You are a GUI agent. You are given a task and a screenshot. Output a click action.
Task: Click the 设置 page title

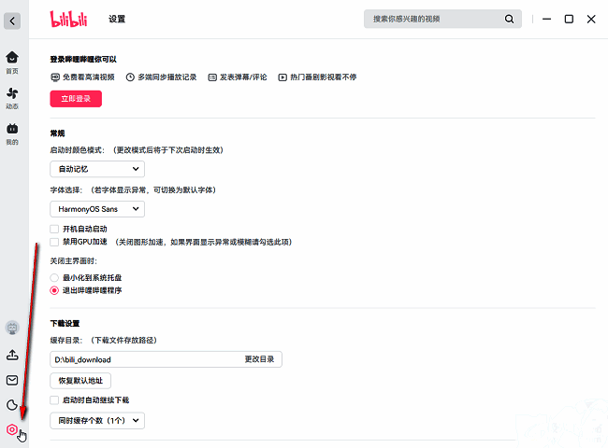pyautogui.click(x=117, y=19)
